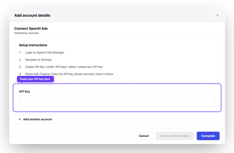This screenshot has width=234, height=153.
Task: Add another account
Action: tap(36, 119)
